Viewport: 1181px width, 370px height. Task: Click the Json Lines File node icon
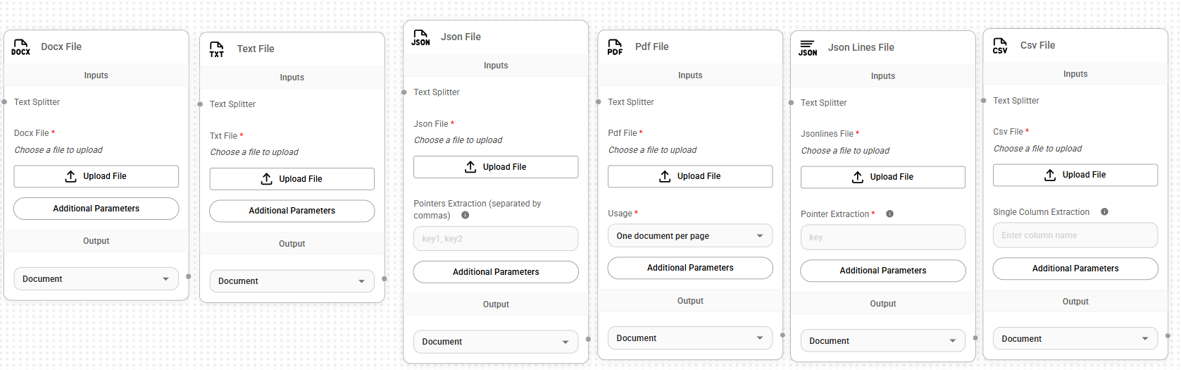[808, 48]
